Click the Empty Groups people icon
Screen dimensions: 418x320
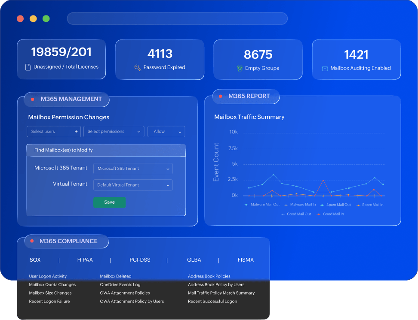point(240,68)
